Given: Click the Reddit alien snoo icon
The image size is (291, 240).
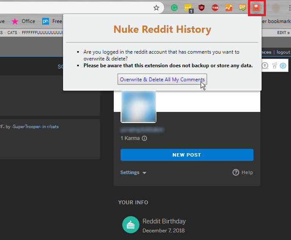Looking at the screenshot, I should tap(274, 66).
